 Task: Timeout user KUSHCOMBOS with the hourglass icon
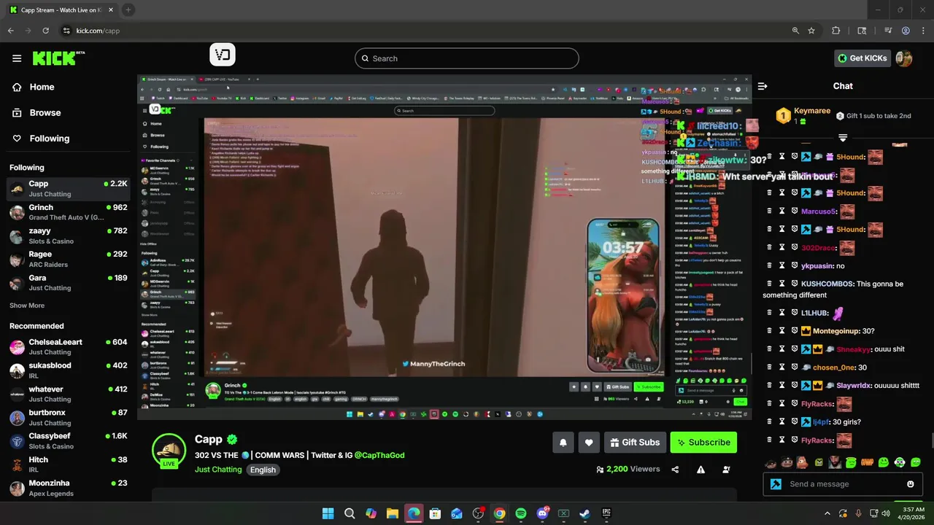tap(781, 284)
